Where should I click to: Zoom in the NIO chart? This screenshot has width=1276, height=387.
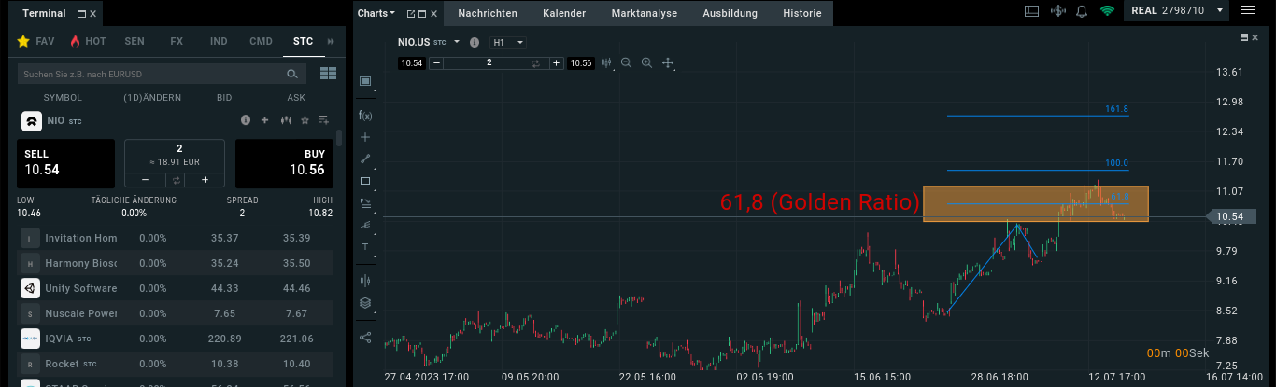(646, 62)
